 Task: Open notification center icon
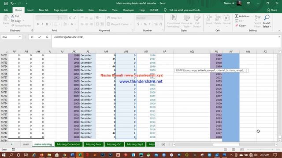(x=275, y=155)
